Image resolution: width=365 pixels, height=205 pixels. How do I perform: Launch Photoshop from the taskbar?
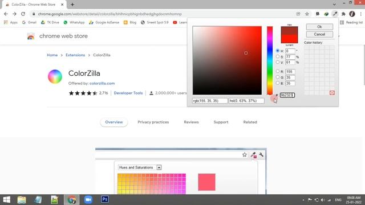(105, 199)
